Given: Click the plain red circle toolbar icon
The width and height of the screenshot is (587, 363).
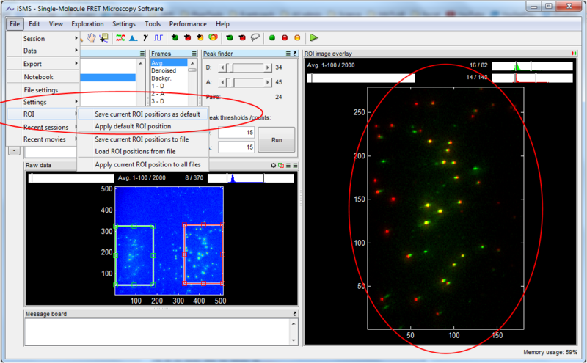Looking at the screenshot, I should point(285,37).
